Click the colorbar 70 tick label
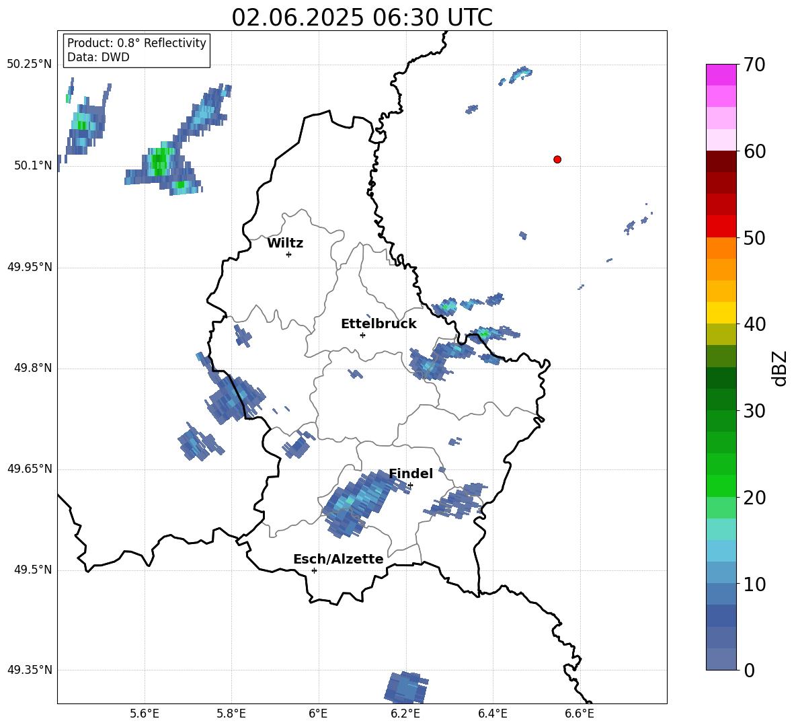 tap(754, 65)
